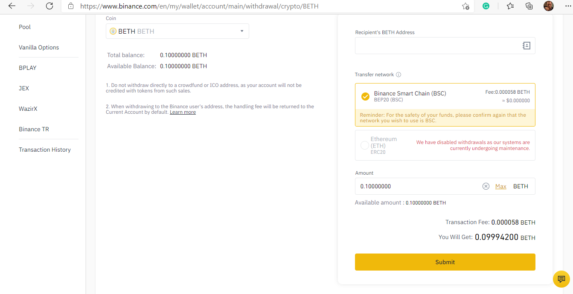Expand the BETH coin dropdown

[x=177, y=31]
